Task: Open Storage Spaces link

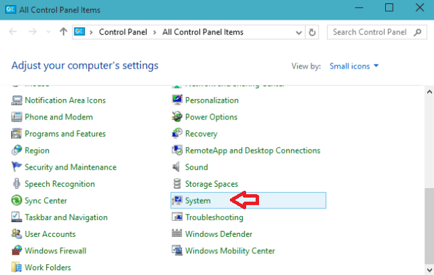Action: tap(212, 184)
